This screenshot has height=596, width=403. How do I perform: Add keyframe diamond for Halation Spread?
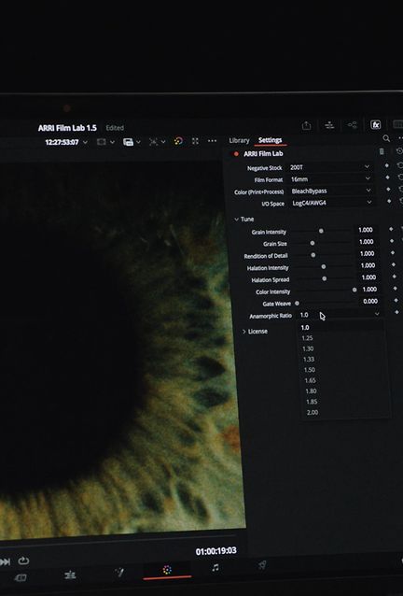[x=394, y=277]
